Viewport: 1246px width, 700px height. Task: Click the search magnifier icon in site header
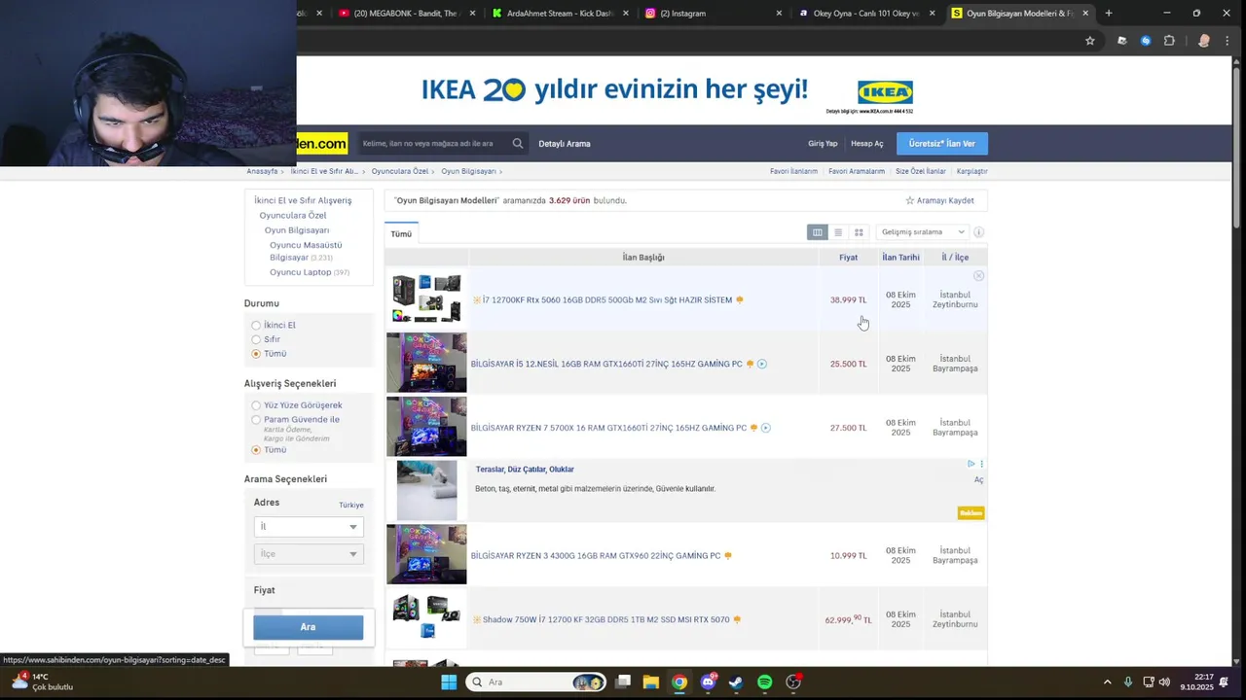pyautogui.click(x=518, y=143)
